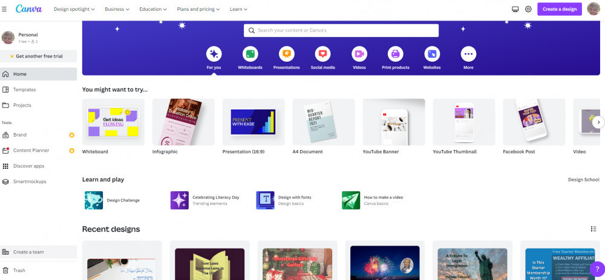The width and height of the screenshot is (605, 280).
Task: Open the A4 Document thumbnail
Action: click(x=324, y=122)
